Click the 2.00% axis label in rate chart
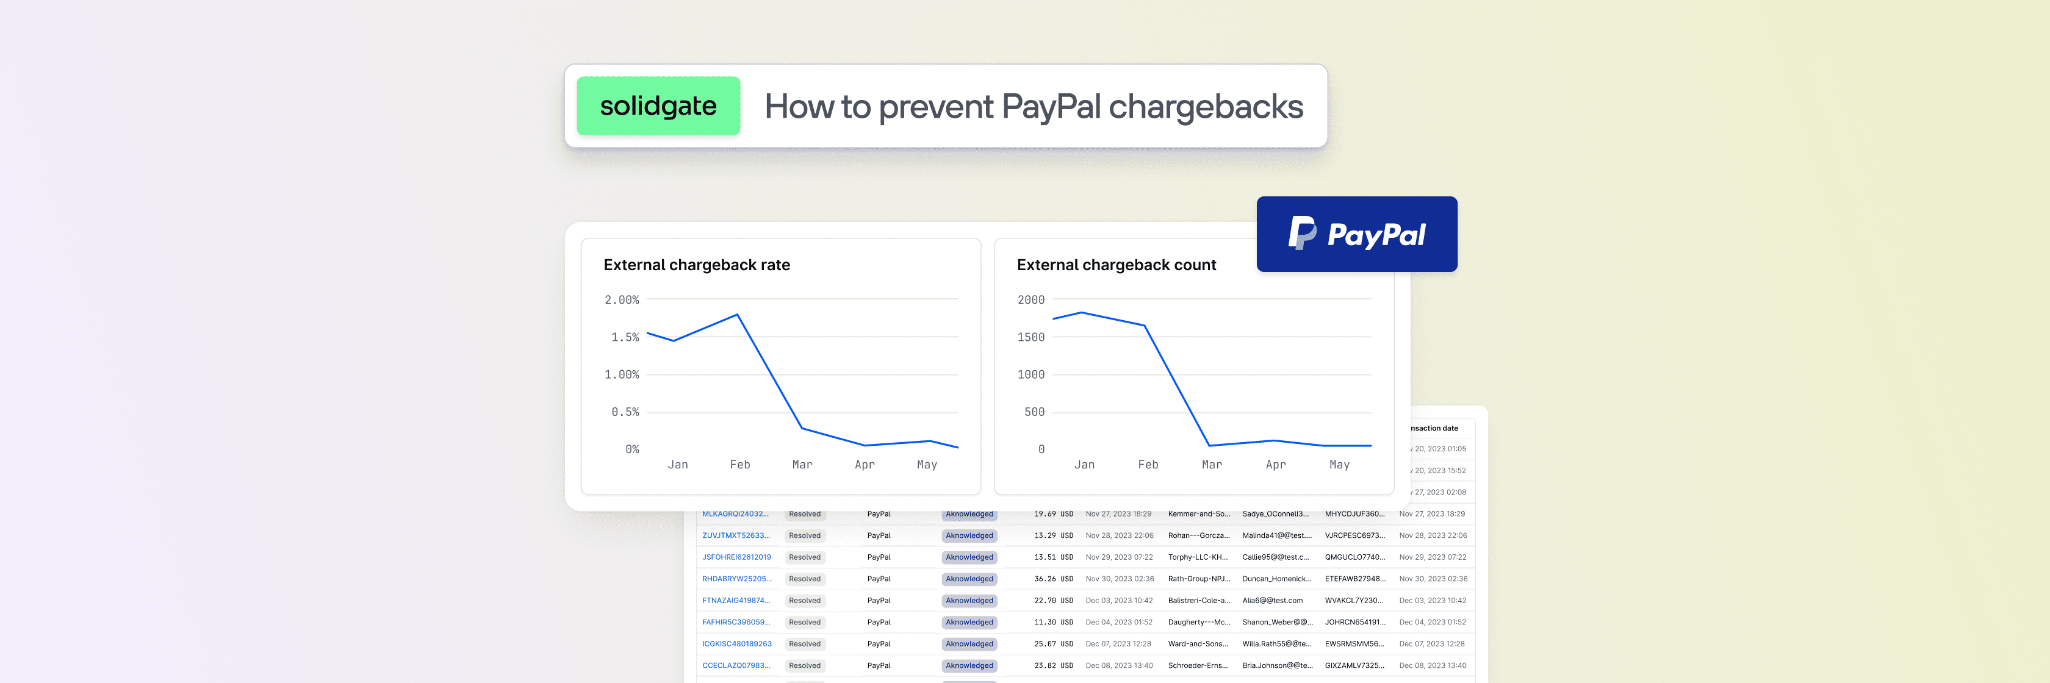This screenshot has height=683, width=2050. tap(622, 300)
